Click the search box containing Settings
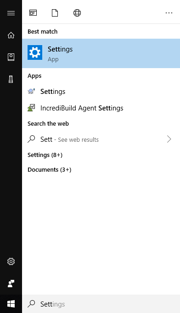The height and width of the screenshot is (313, 180). coord(101,304)
